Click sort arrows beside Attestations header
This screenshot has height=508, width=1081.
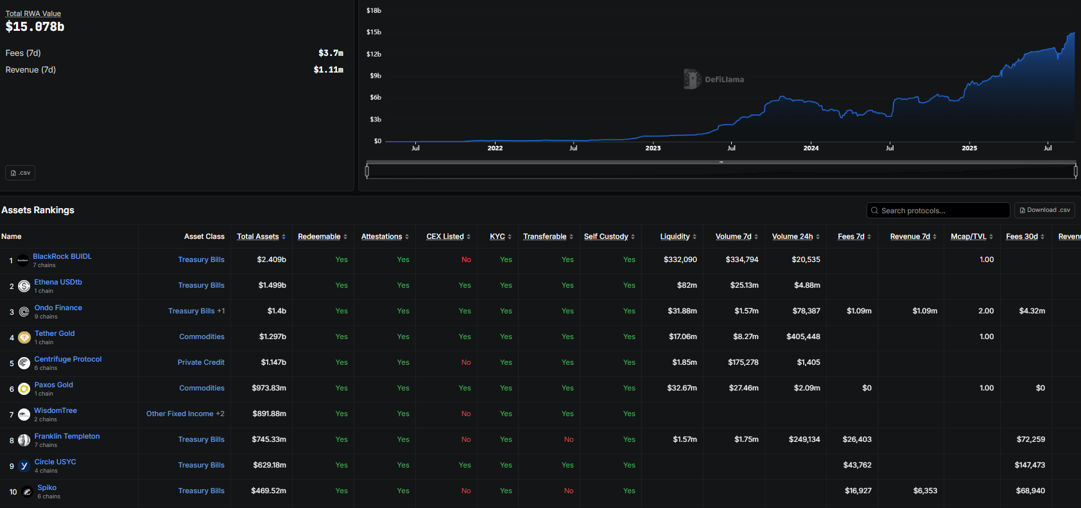407,237
